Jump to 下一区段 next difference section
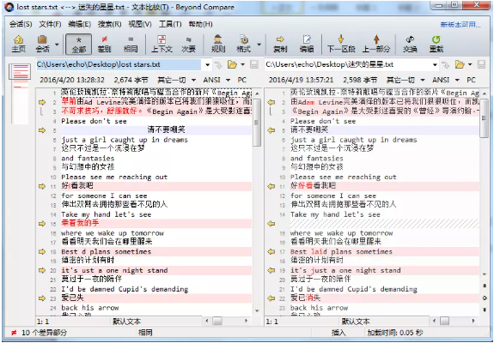The width and height of the screenshot is (494, 343). click(341, 44)
